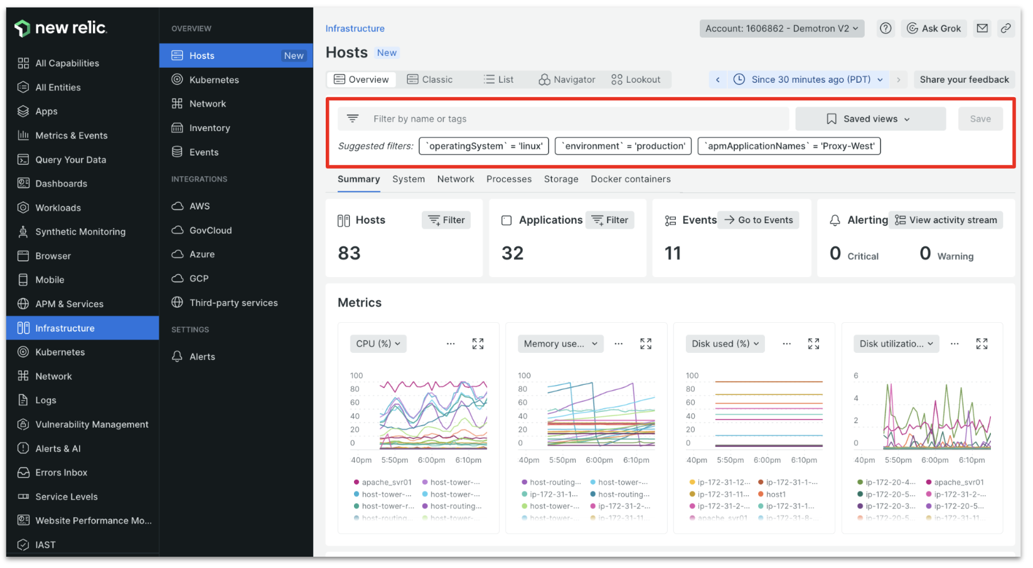Go to next time range with right chevron
The height and width of the screenshot is (568, 1033).
899,80
